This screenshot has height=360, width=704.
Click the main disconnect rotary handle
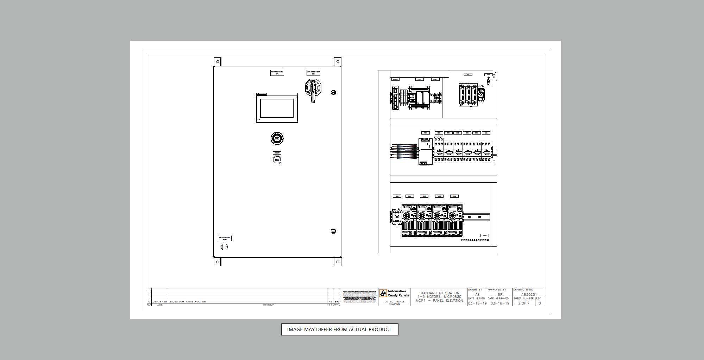pyautogui.click(x=313, y=88)
